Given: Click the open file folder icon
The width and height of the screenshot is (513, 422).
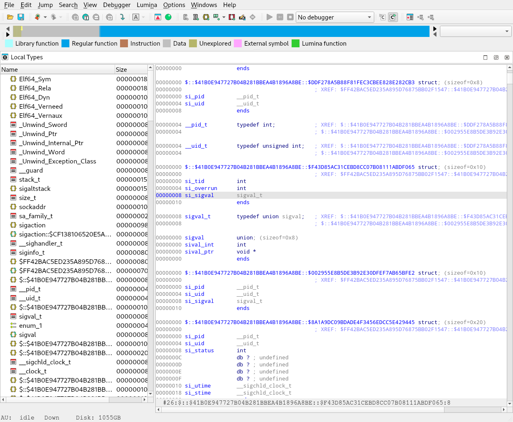Looking at the screenshot, I should pos(10,17).
